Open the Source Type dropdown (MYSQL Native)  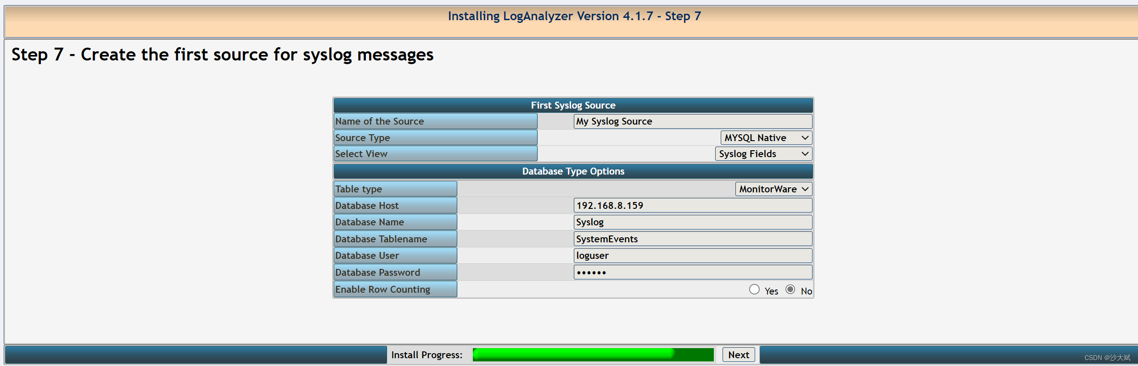[x=766, y=138]
